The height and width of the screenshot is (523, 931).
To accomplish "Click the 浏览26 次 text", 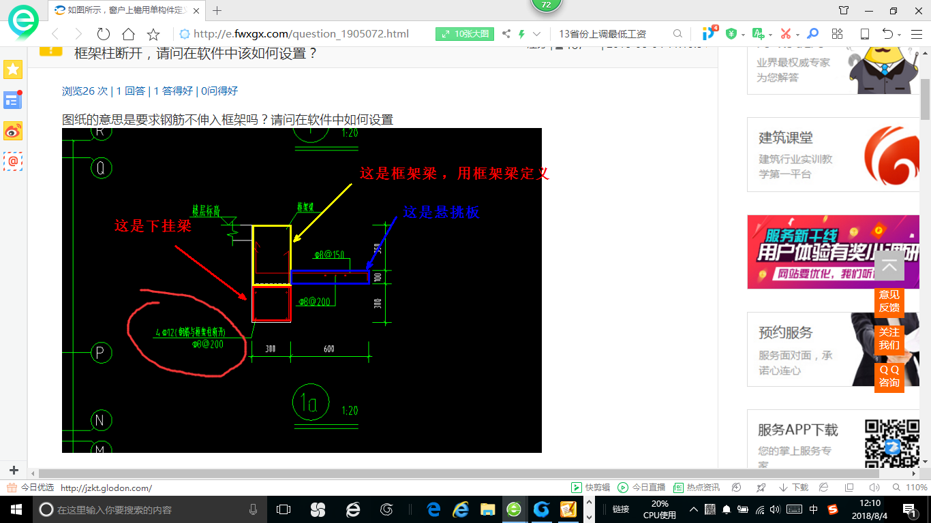I will coord(85,91).
